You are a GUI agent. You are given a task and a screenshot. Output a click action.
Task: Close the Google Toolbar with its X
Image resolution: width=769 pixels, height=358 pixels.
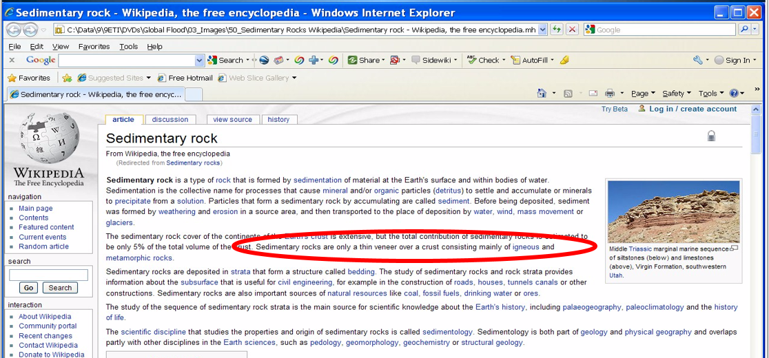pos(12,60)
